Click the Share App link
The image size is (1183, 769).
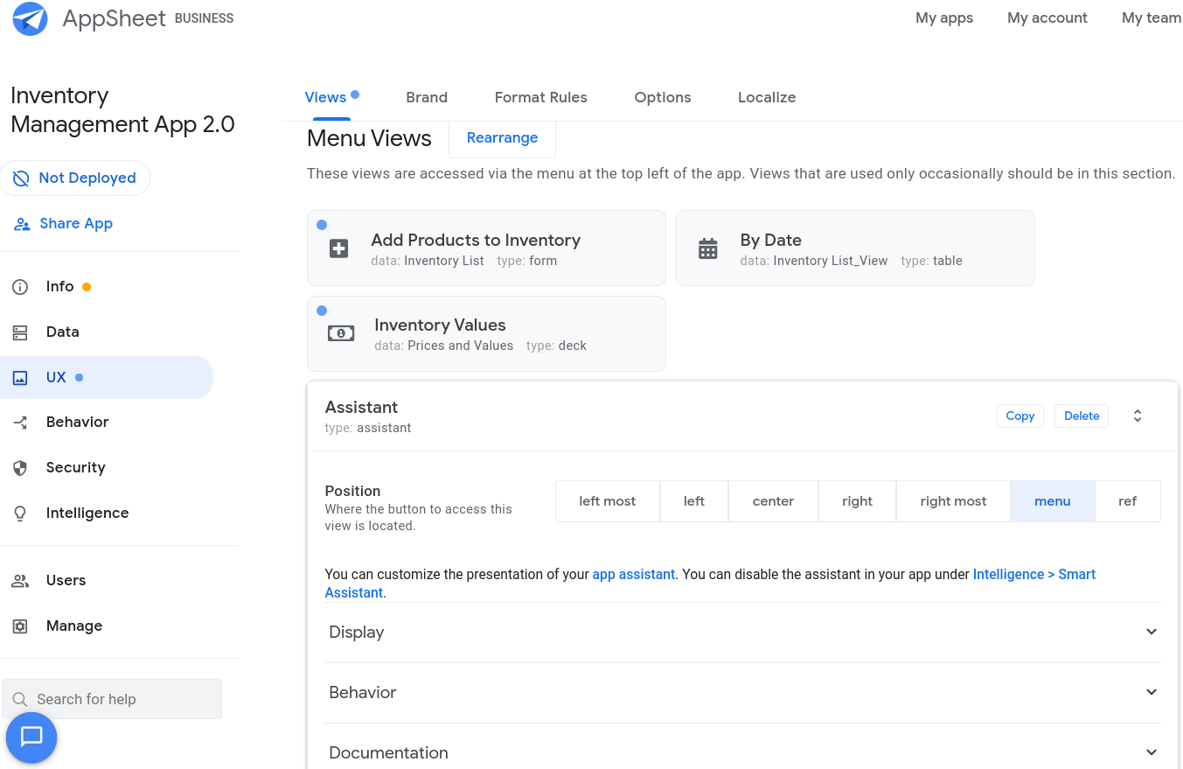coord(76,223)
